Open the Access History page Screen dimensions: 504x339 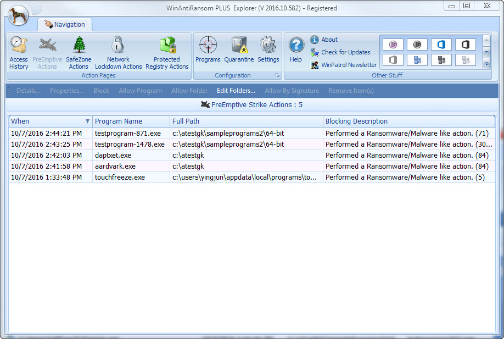[x=19, y=53]
